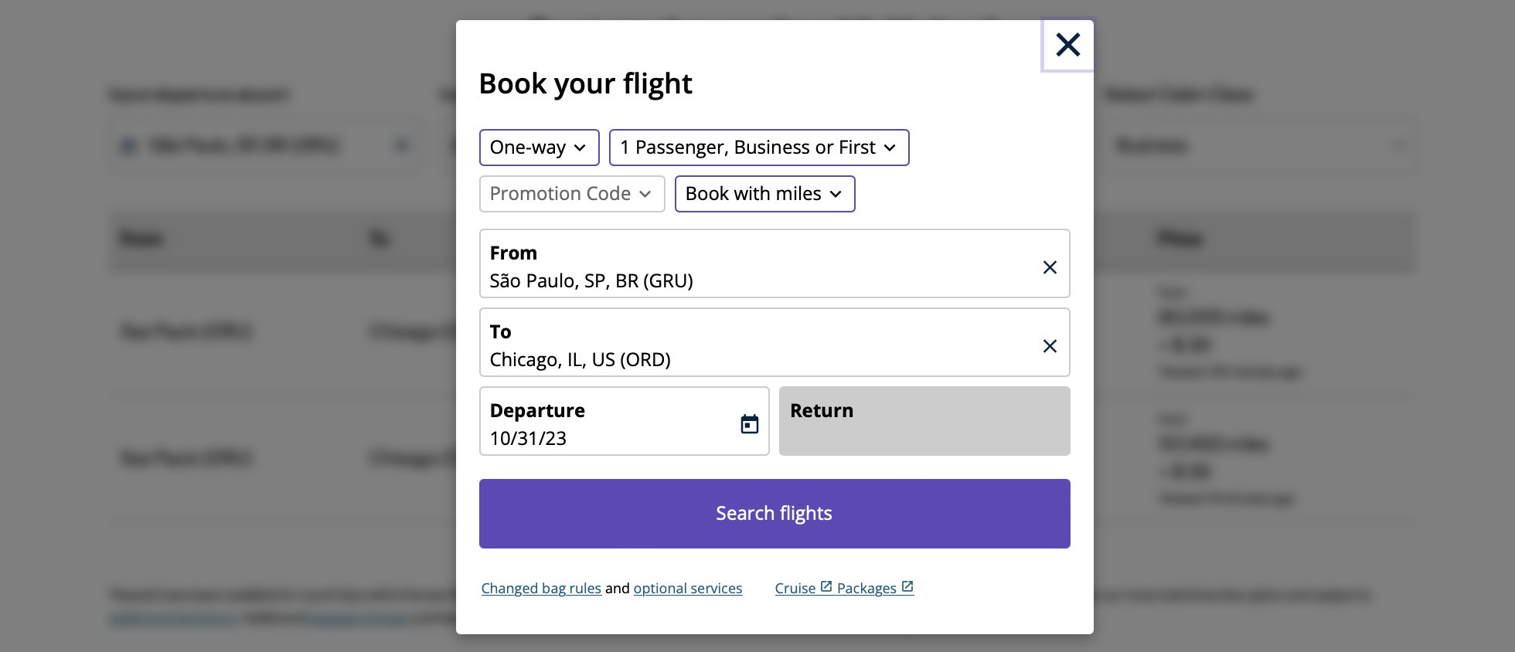Click the external-link icon beside Cruise
The height and width of the screenshot is (652, 1515).
(x=826, y=587)
